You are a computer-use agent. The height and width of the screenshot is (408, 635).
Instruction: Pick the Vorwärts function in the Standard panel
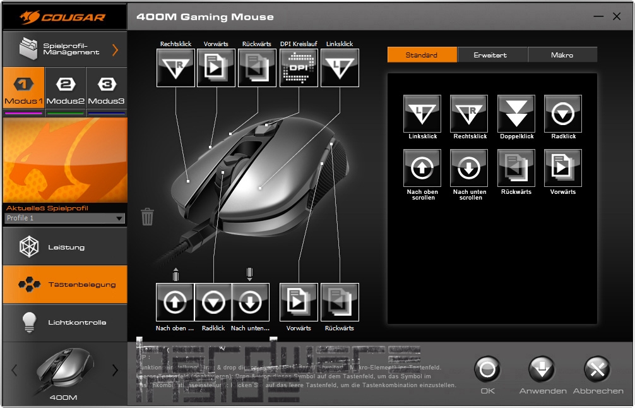tap(563, 168)
